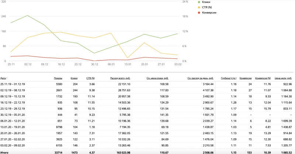Click the red Конверсии legend dot
The width and height of the screenshot is (295, 154).
(x=199, y=12)
